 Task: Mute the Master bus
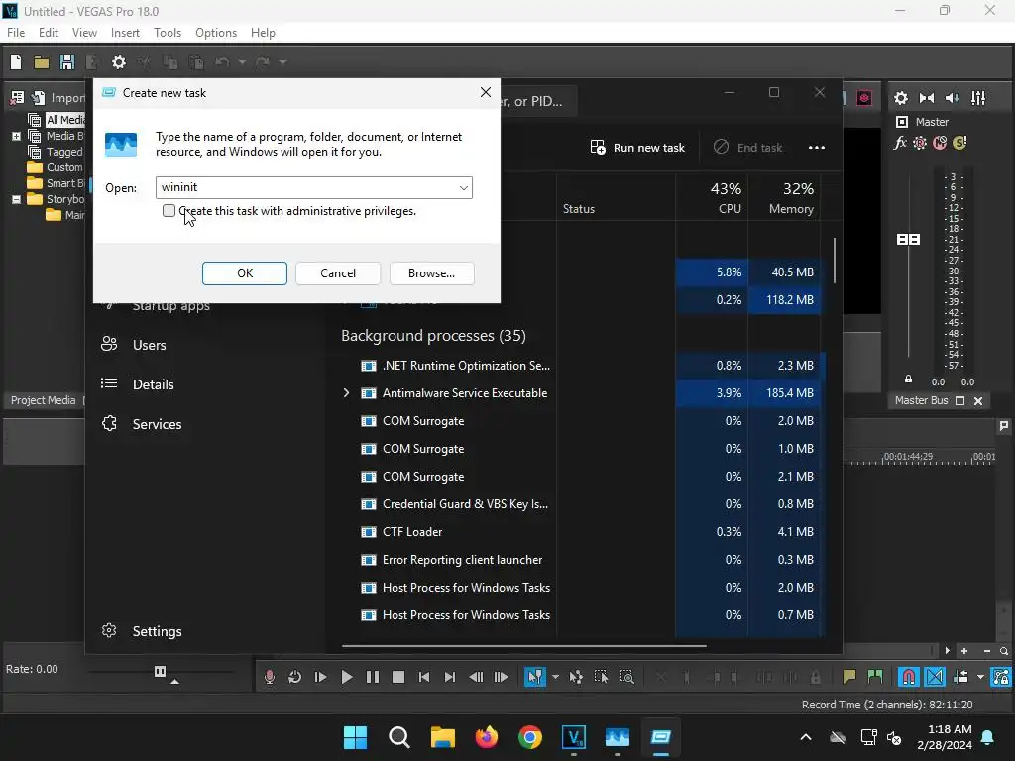pos(940,143)
